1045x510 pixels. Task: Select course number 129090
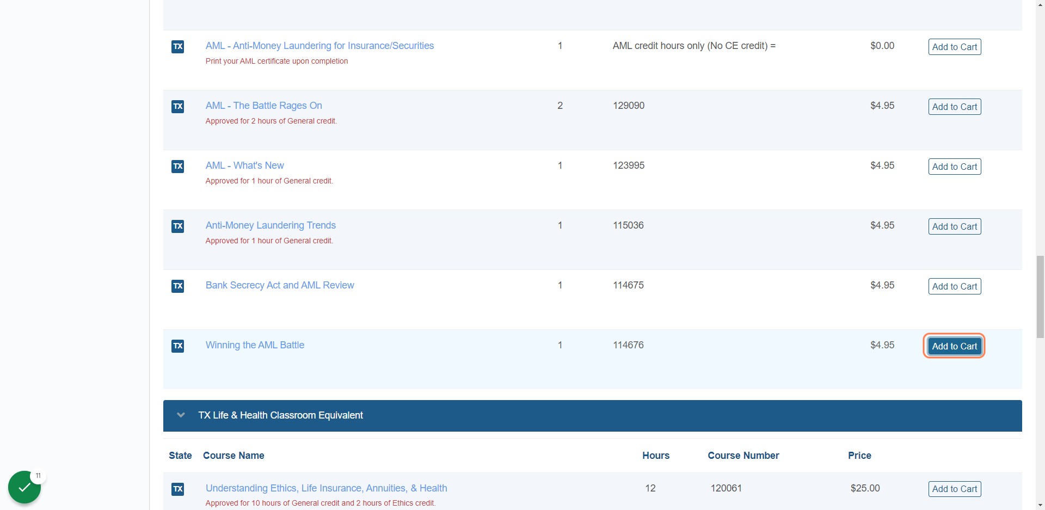tap(629, 106)
